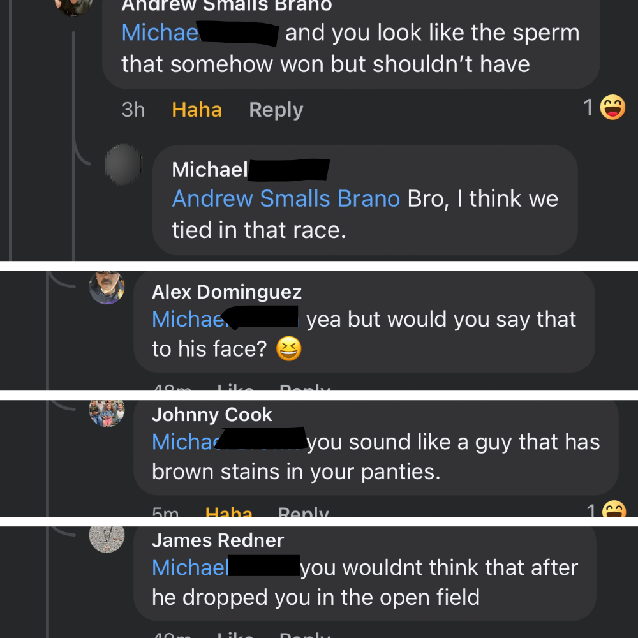Image resolution: width=638 pixels, height=638 pixels.
Task: Open Johnny Cook's profile picture
Action: (107, 412)
